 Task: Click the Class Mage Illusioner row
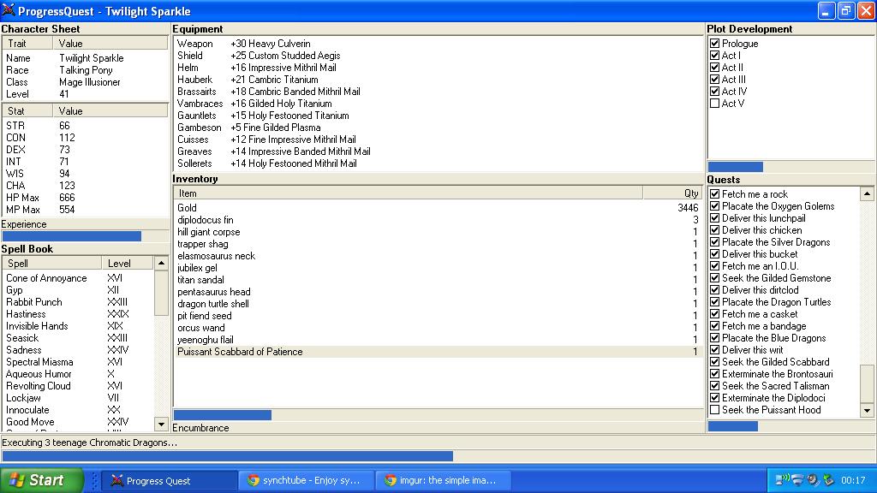(x=85, y=81)
